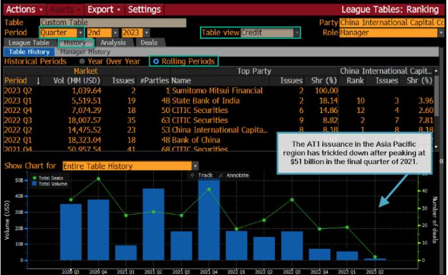Click the Custom Table field
448x275 pixels.
[113, 23]
